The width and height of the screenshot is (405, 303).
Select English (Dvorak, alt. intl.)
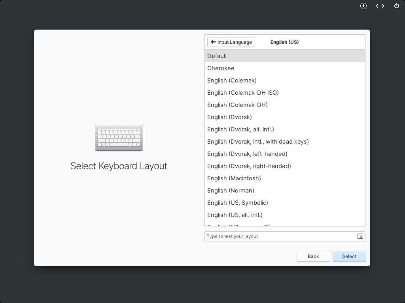(285, 129)
